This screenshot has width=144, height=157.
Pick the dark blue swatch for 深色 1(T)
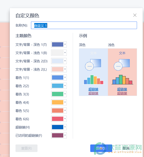pos(57,44)
